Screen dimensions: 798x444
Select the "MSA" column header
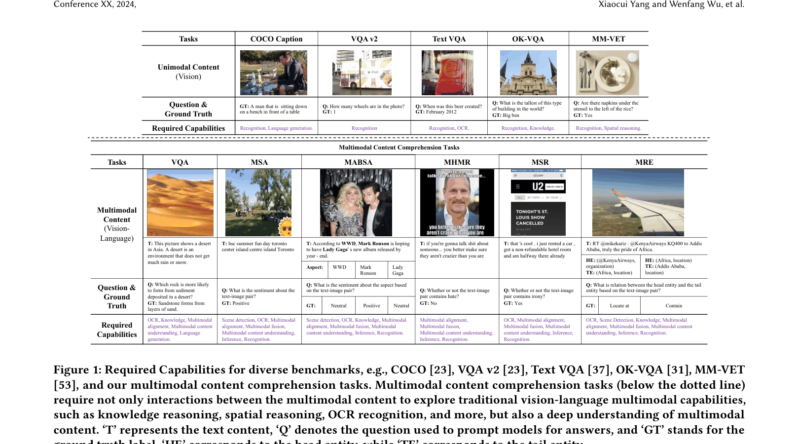click(x=259, y=162)
